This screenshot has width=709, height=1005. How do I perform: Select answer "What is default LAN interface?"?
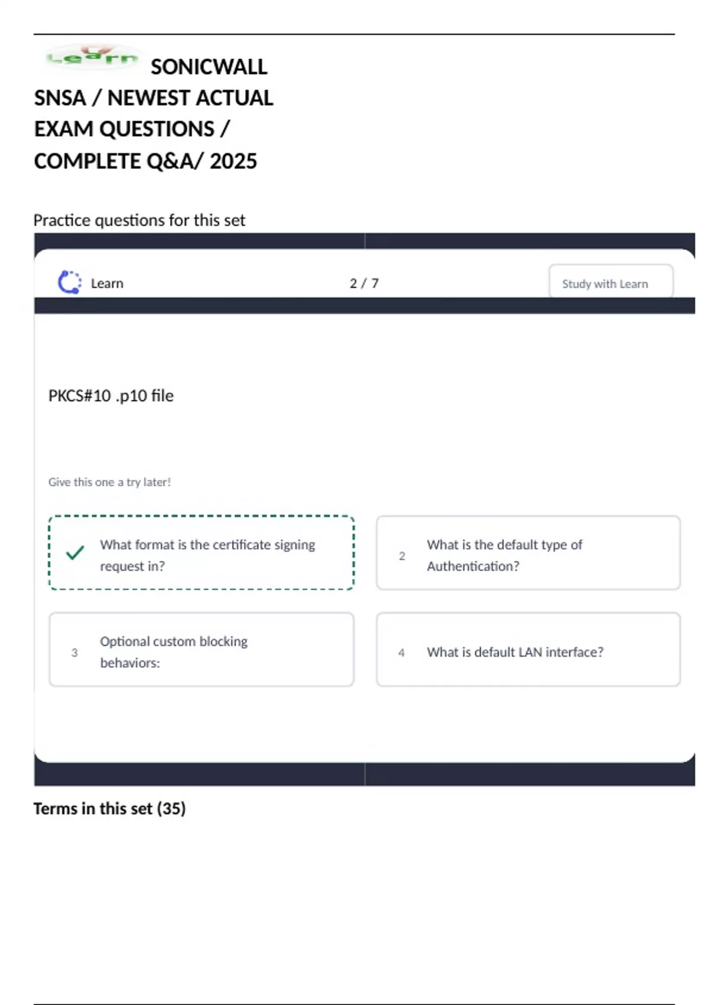point(515,652)
